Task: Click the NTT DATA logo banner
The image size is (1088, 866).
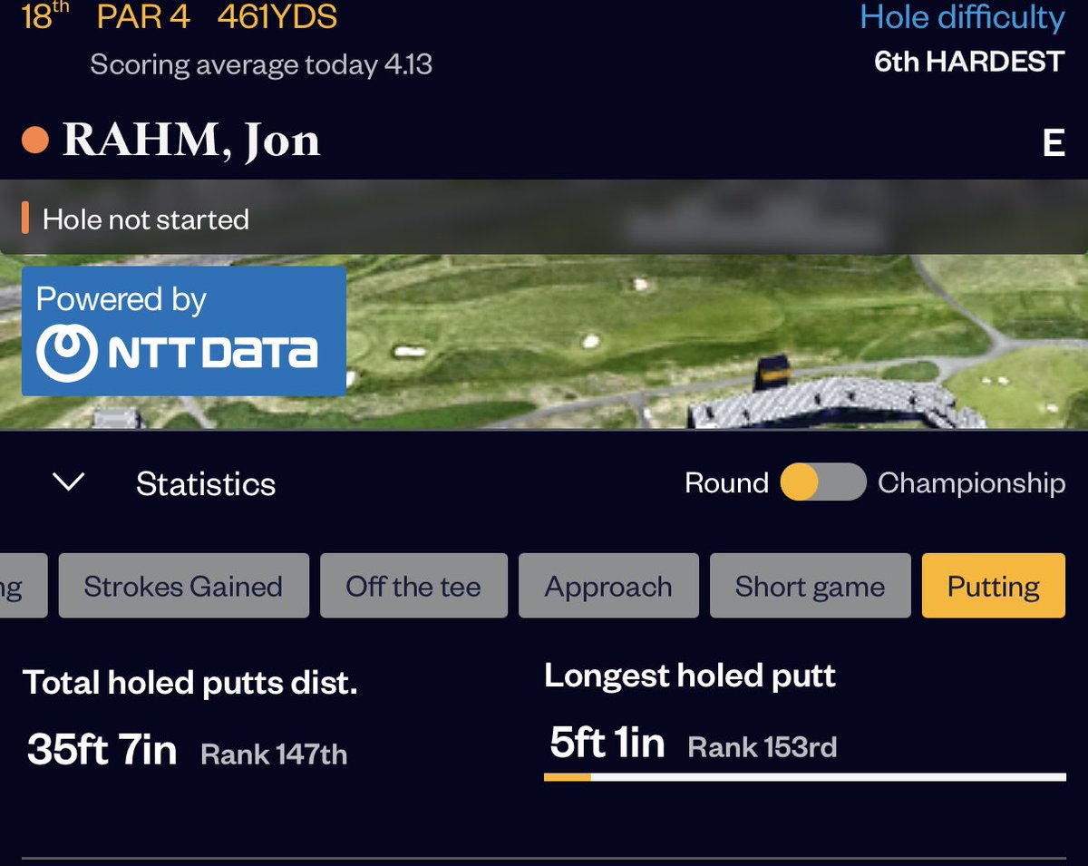Action: [184, 331]
